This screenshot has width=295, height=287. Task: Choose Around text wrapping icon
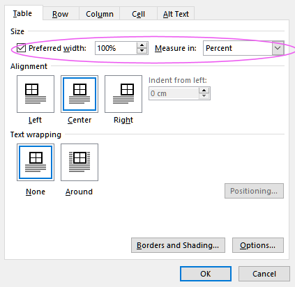pyautogui.click(x=80, y=162)
